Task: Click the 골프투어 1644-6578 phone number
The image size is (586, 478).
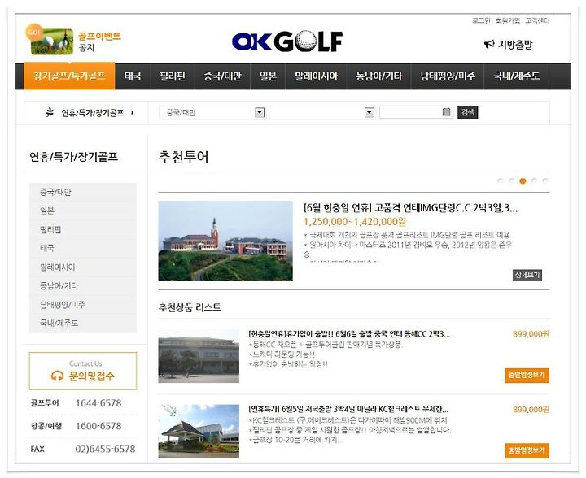Action: (98, 403)
